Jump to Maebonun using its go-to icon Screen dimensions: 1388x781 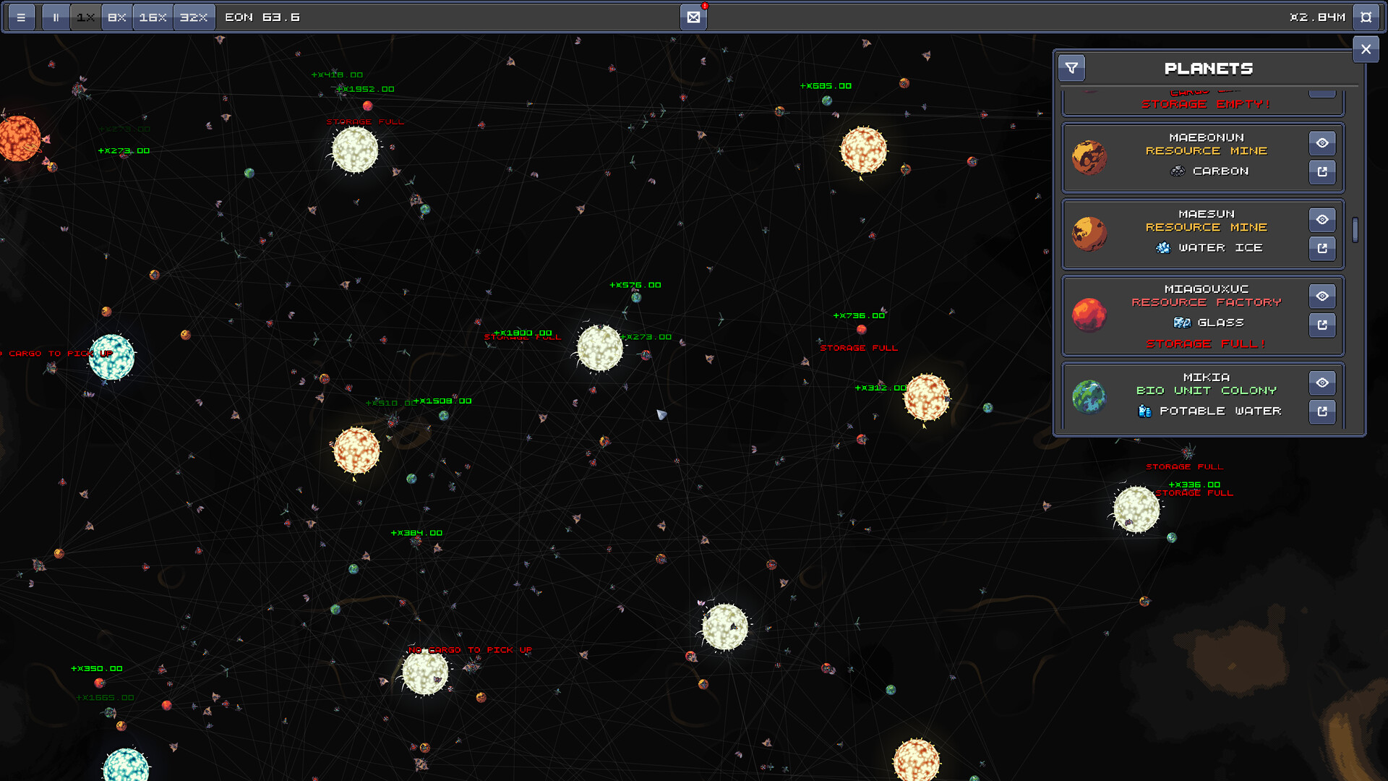point(1322,172)
